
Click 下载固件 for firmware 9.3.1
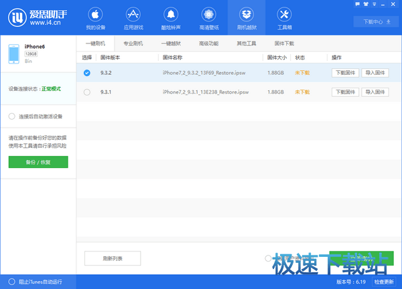click(x=345, y=92)
